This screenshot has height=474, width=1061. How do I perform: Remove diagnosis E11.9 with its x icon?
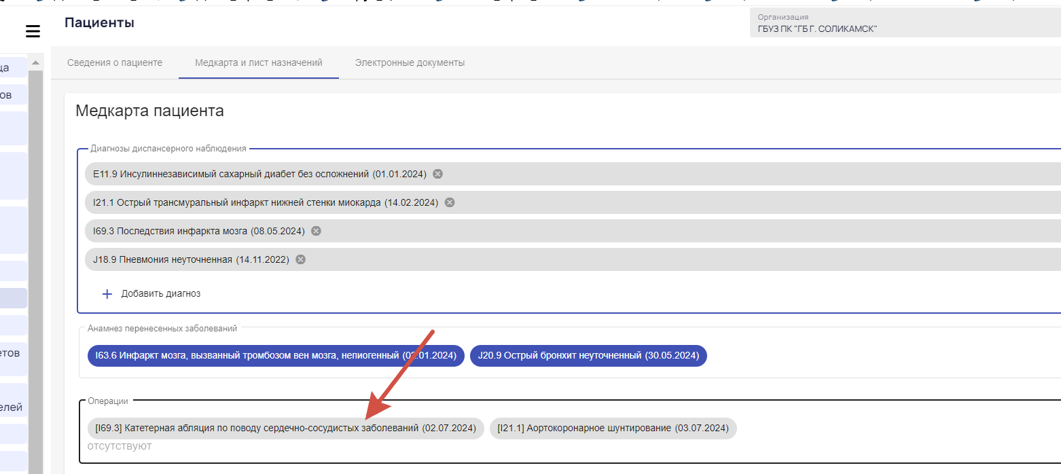(x=438, y=174)
